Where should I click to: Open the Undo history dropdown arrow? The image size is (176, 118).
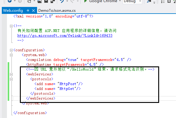tap(67, 1)
